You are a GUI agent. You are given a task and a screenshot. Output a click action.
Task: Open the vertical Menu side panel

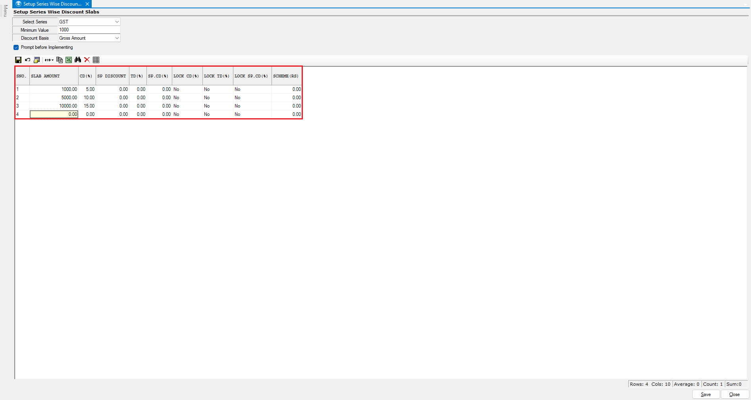(5, 11)
